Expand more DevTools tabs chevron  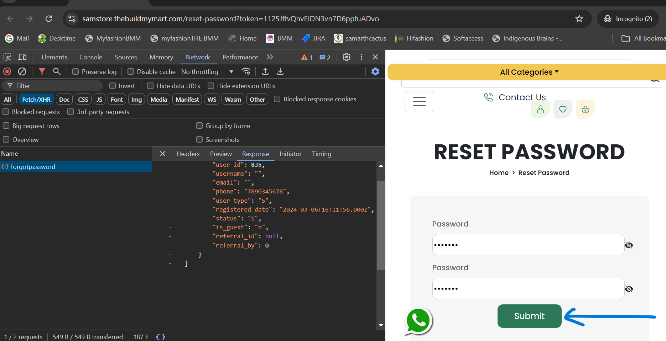coord(270,57)
